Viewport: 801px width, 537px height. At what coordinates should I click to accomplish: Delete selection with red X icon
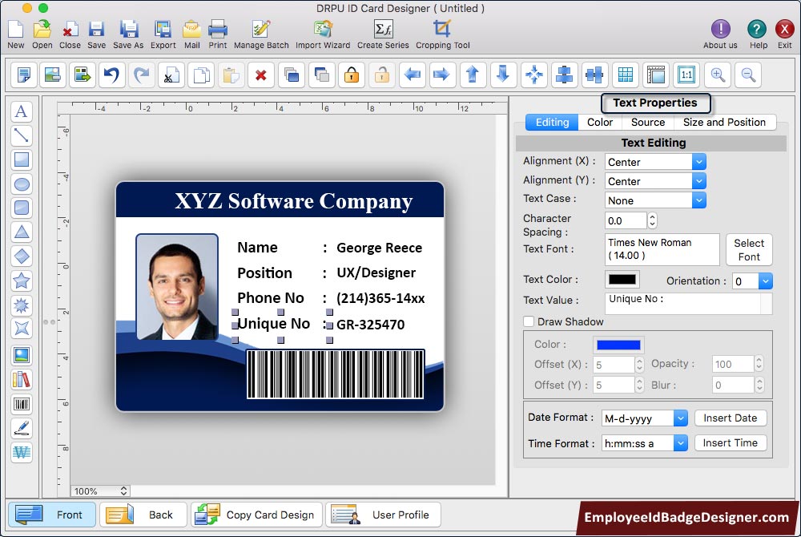coord(261,75)
